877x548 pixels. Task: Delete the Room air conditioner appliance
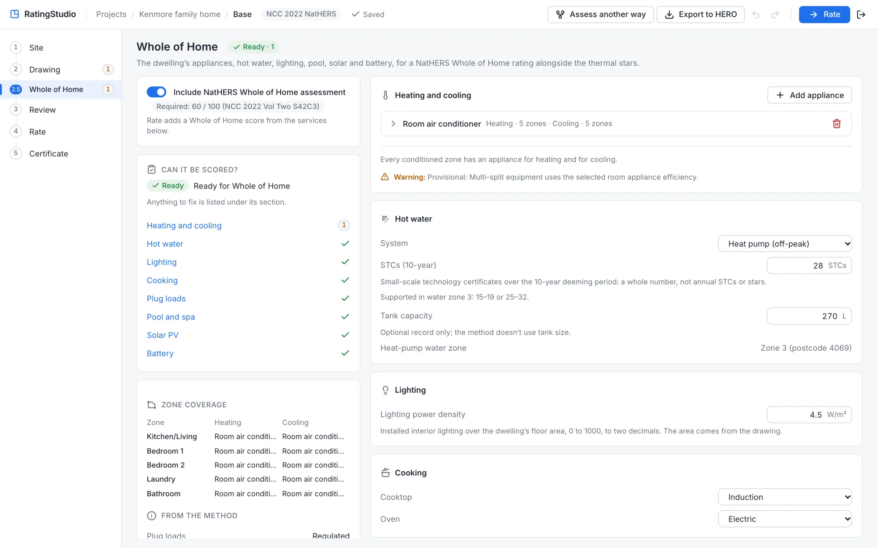pos(837,124)
